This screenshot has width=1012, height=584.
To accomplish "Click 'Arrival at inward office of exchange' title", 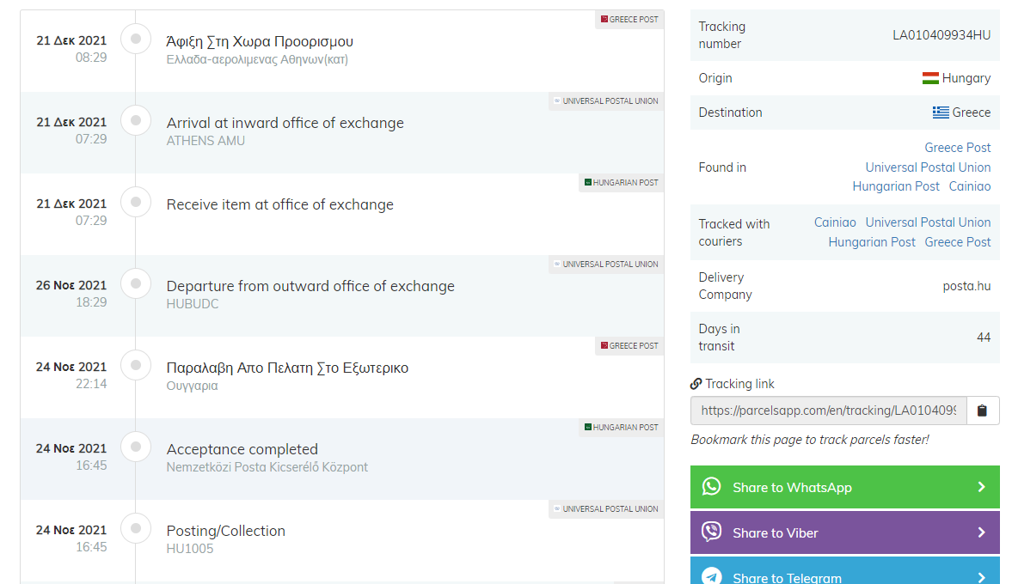I will pyautogui.click(x=285, y=123).
